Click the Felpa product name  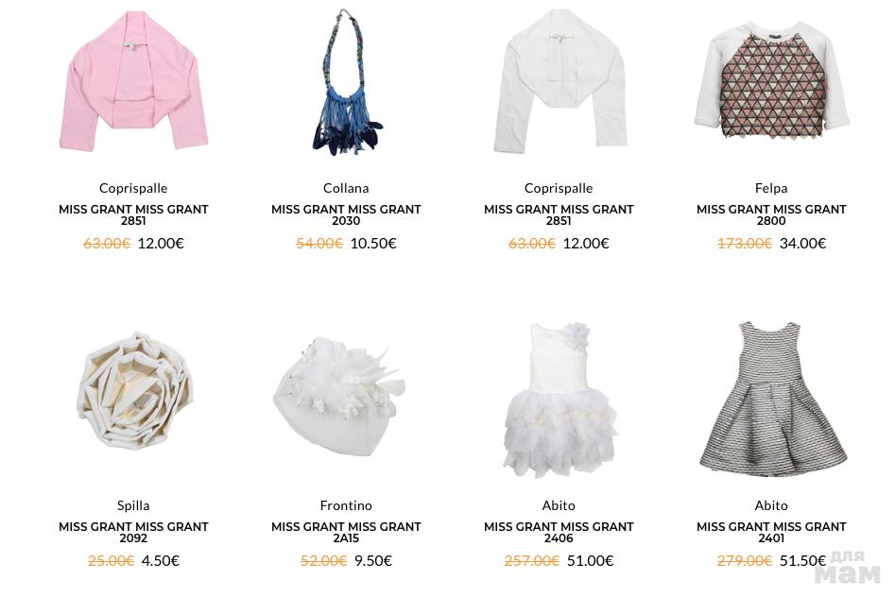point(771,188)
